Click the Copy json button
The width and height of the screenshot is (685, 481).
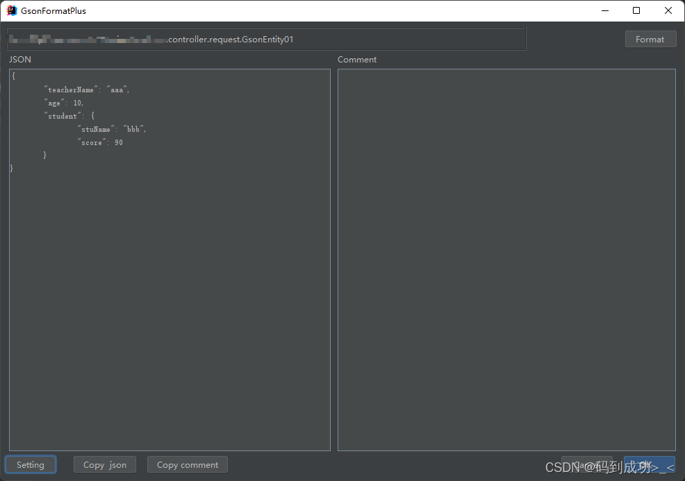click(x=104, y=464)
